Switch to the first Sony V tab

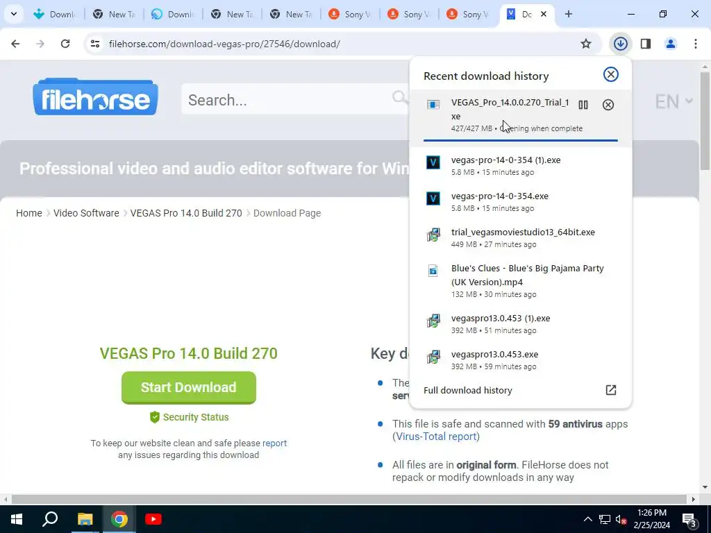coord(350,15)
